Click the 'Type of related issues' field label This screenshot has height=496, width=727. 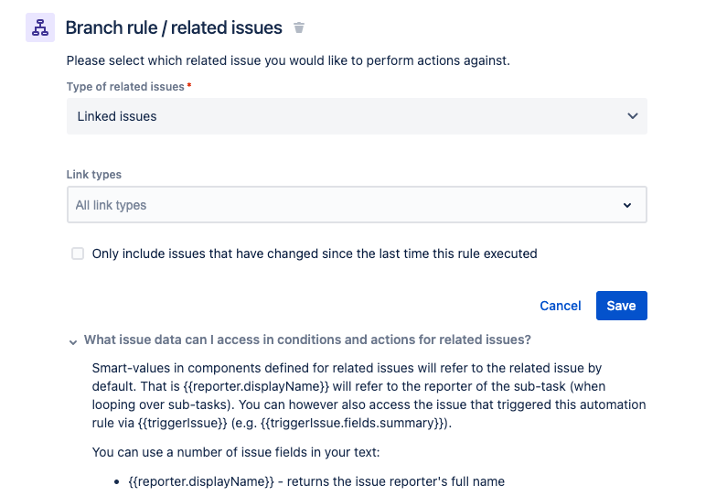[x=125, y=87]
